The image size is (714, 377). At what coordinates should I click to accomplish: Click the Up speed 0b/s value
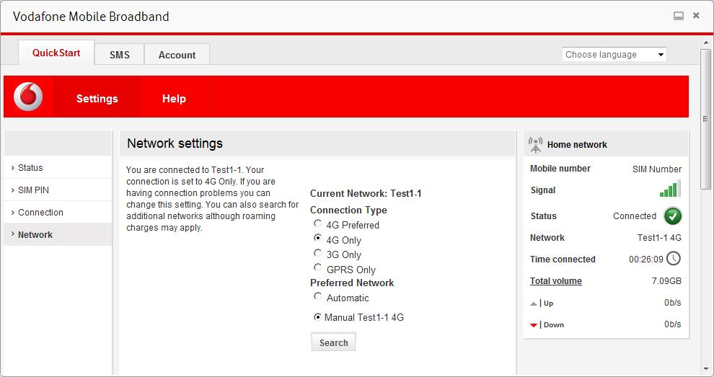pyautogui.click(x=673, y=303)
